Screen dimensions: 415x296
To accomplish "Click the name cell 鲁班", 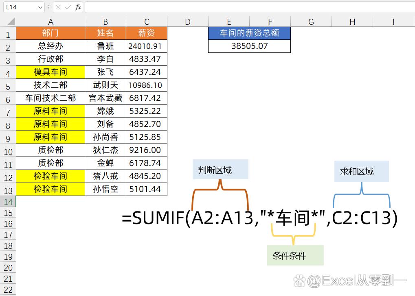I will [x=105, y=46].
